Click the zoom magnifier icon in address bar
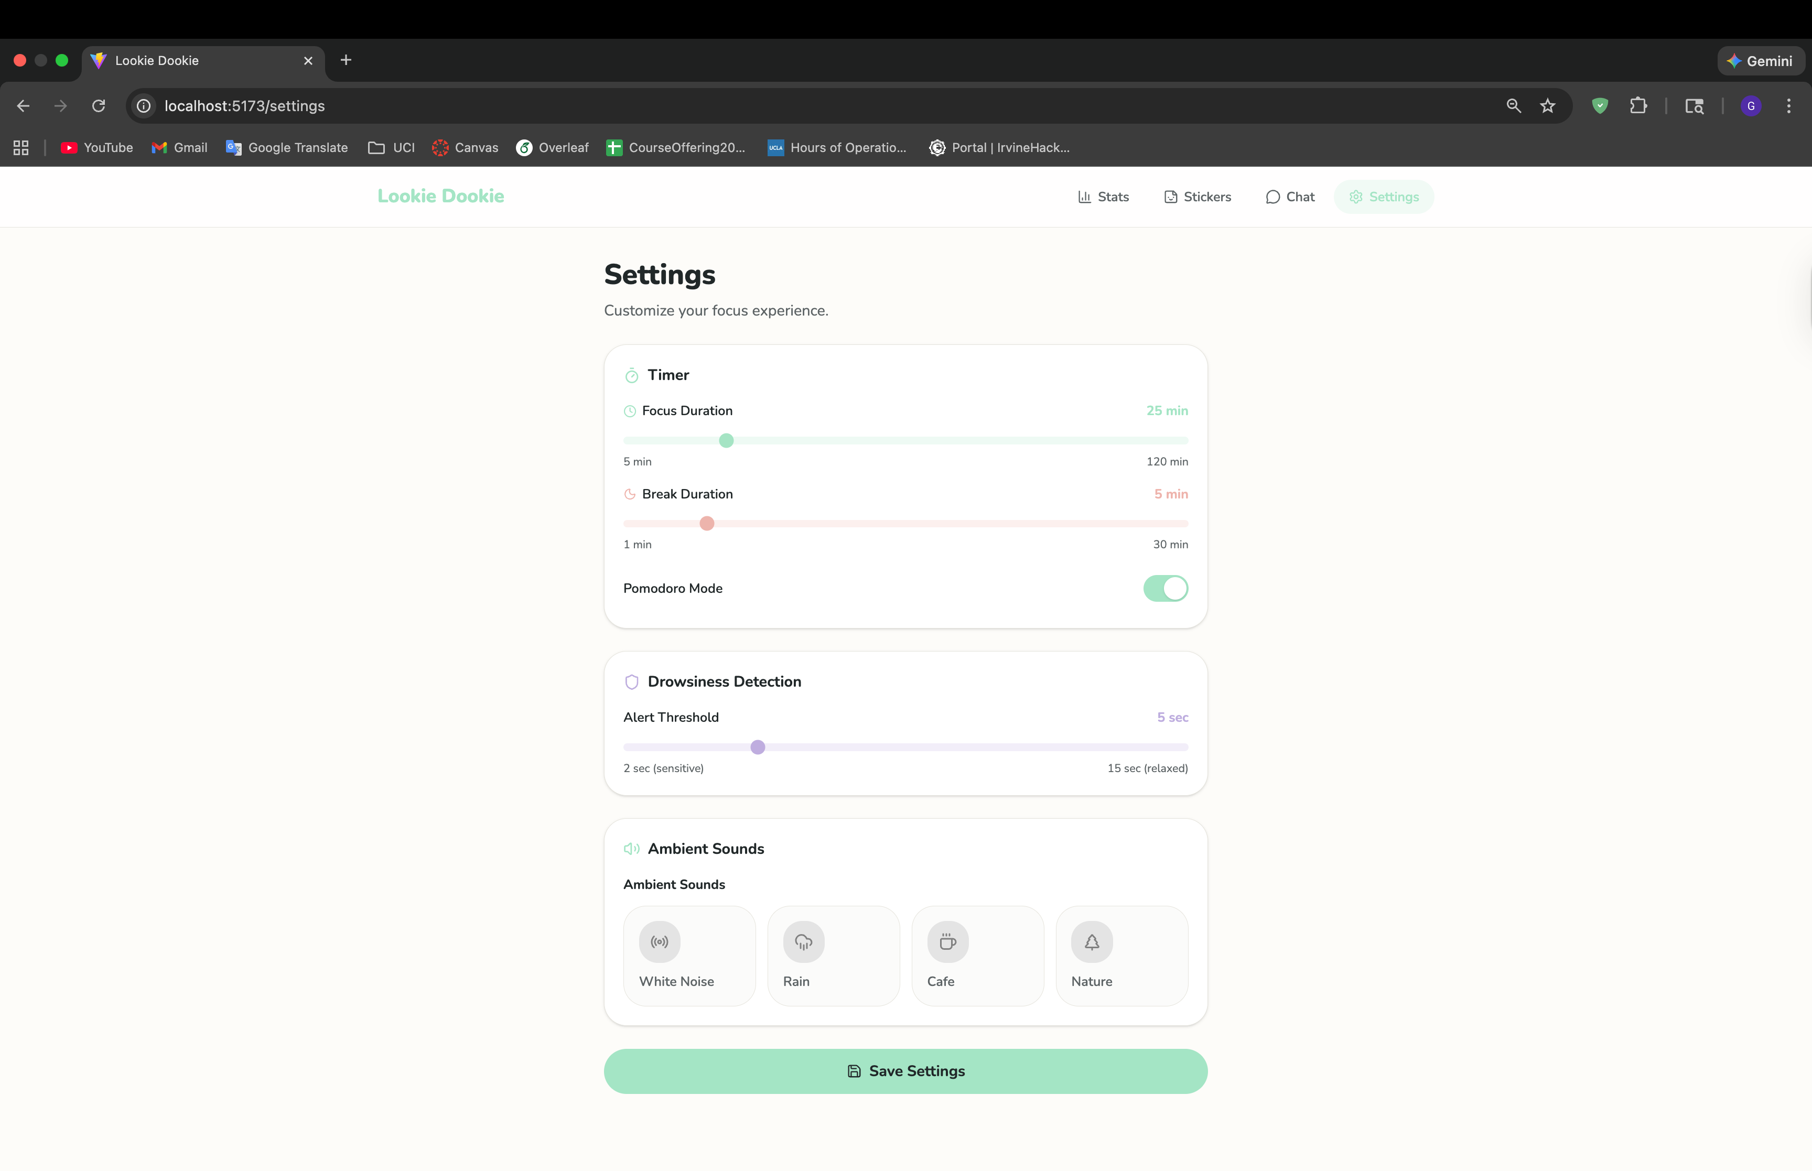The width and height of the screenshot is (1812, 1171). tap(1513, 106)
